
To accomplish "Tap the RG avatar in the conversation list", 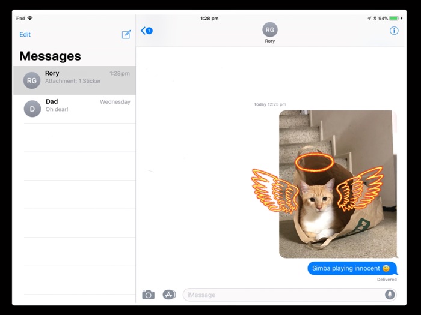I will coord(32,80).
